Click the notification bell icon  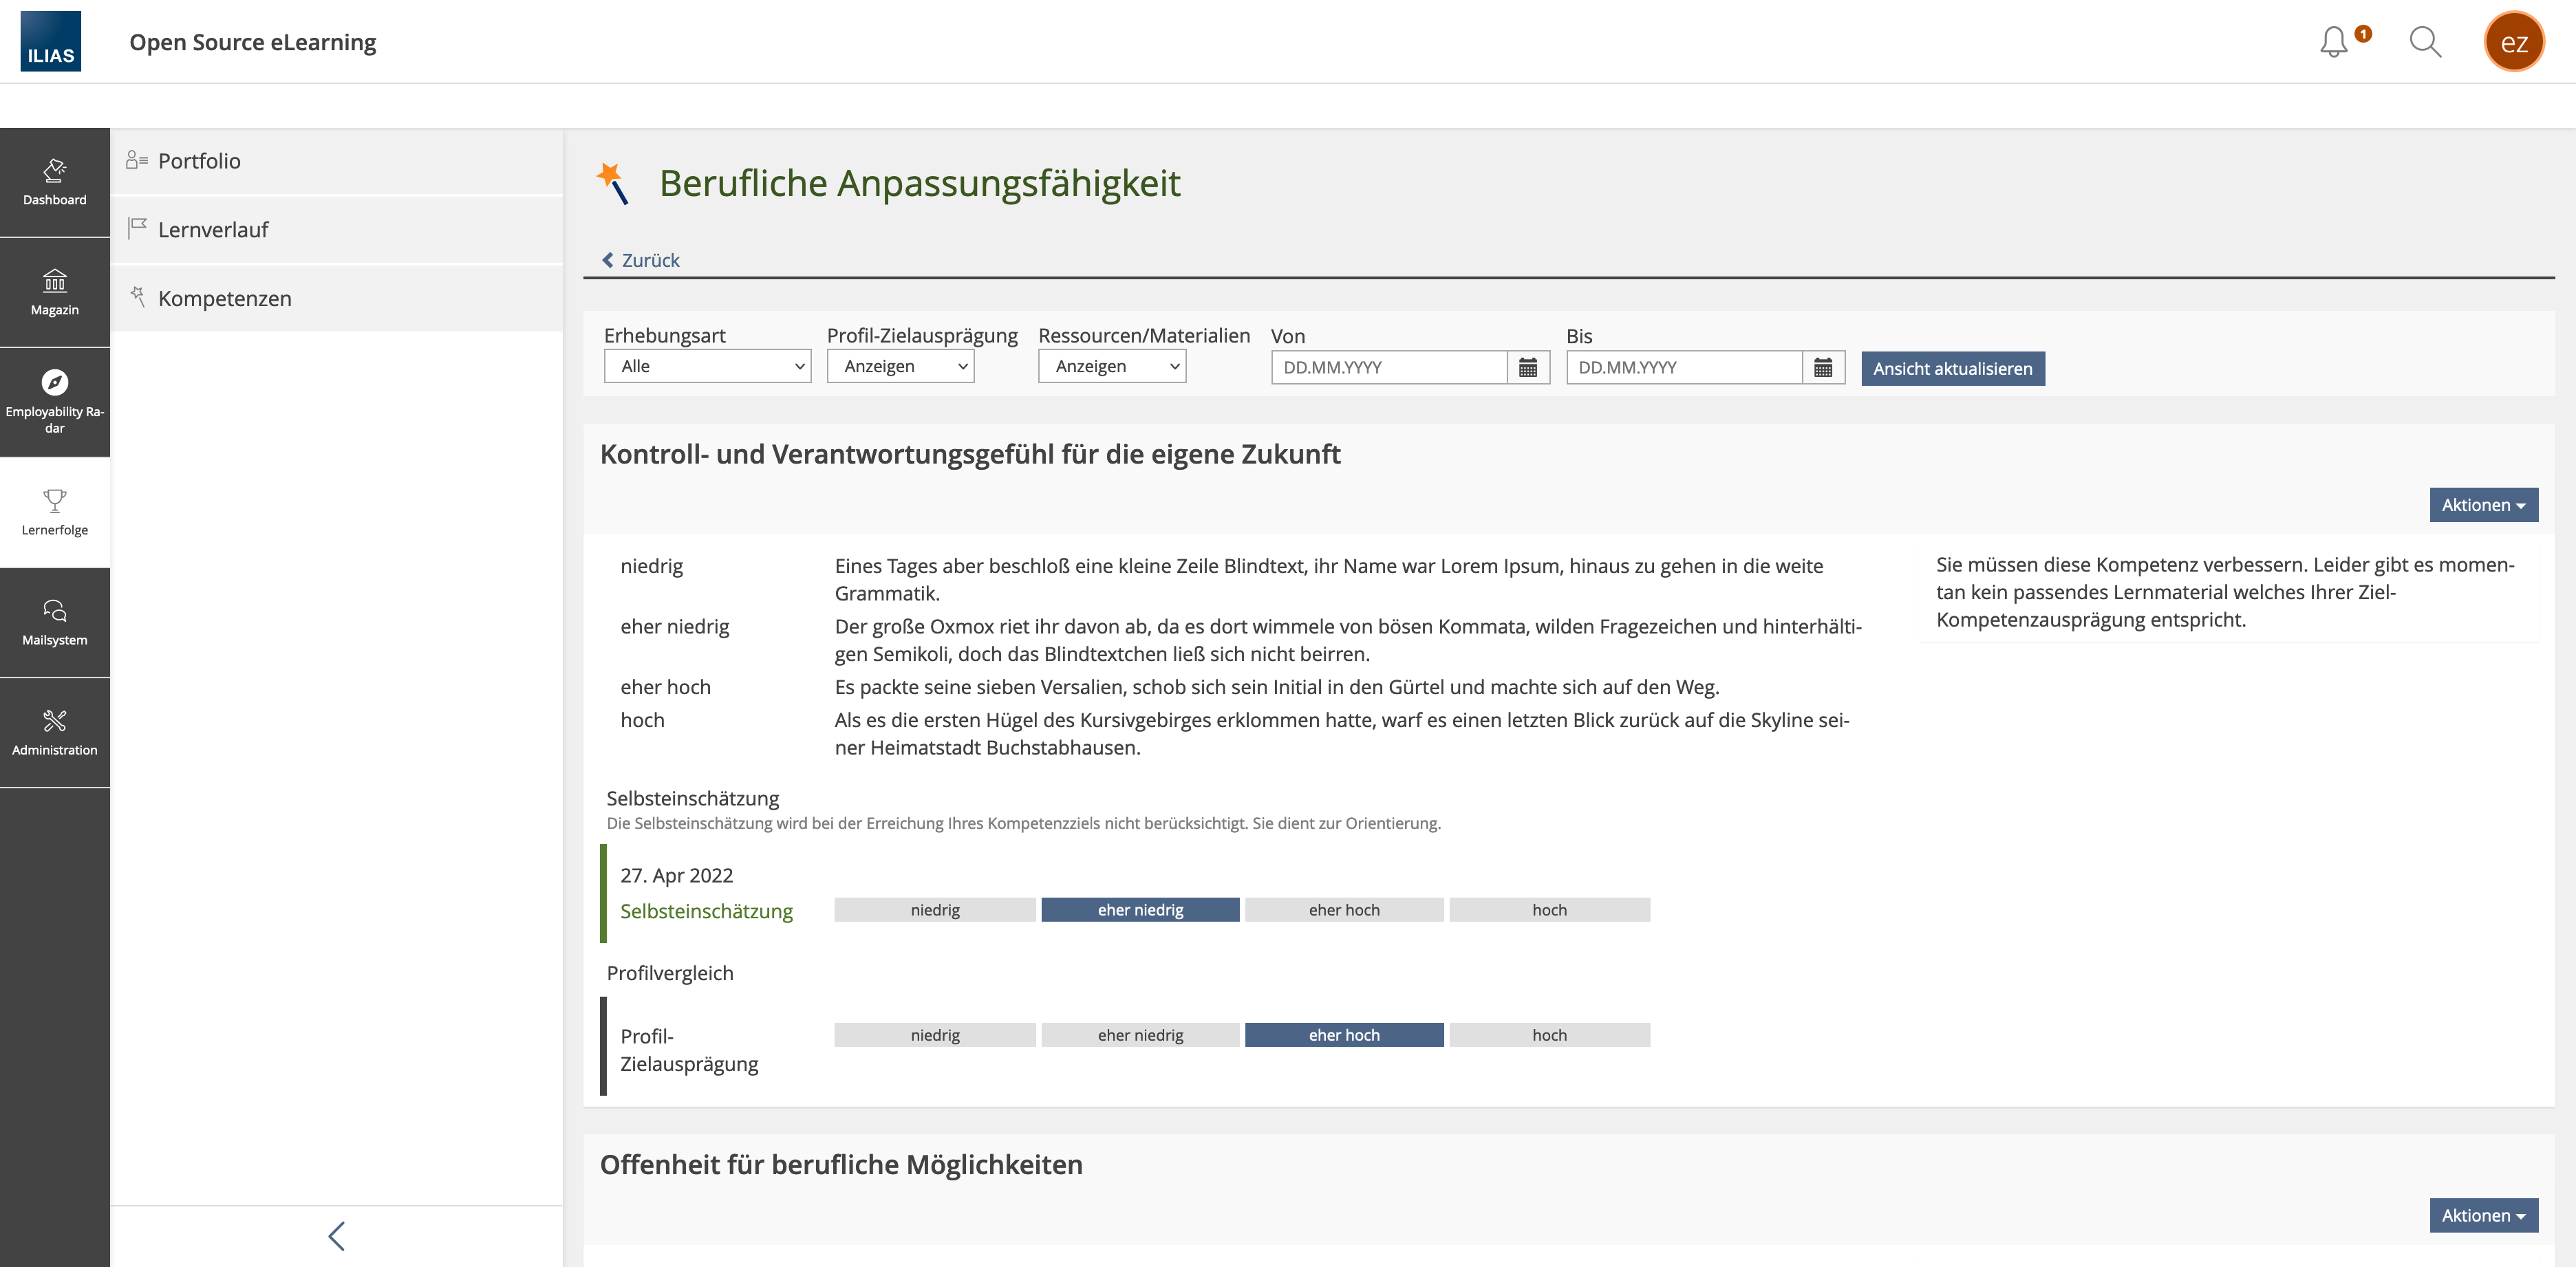point(2333,42)
